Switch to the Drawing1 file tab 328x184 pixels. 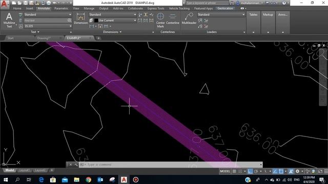[44, 38]
